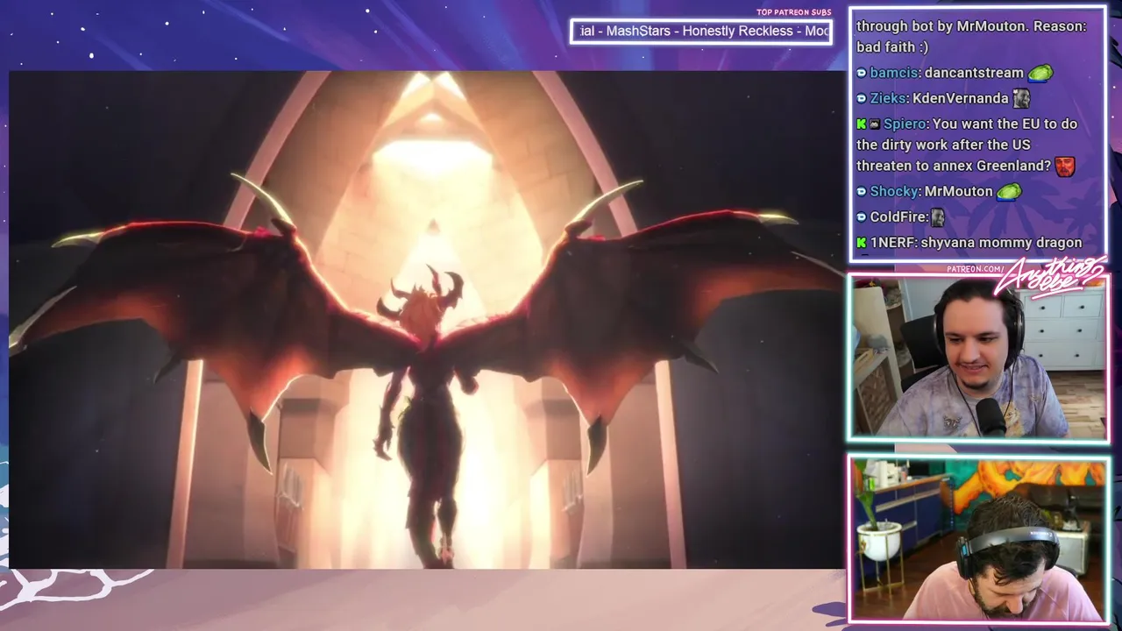The image size is (1122, 631).
Task: Click the red face emote after Greenland?
Action: (1065, 166)
